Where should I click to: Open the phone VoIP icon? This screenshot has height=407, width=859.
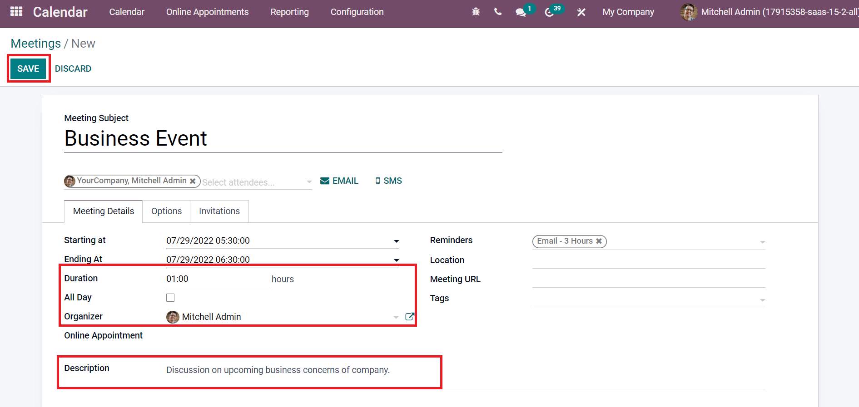tap(498, 12)
